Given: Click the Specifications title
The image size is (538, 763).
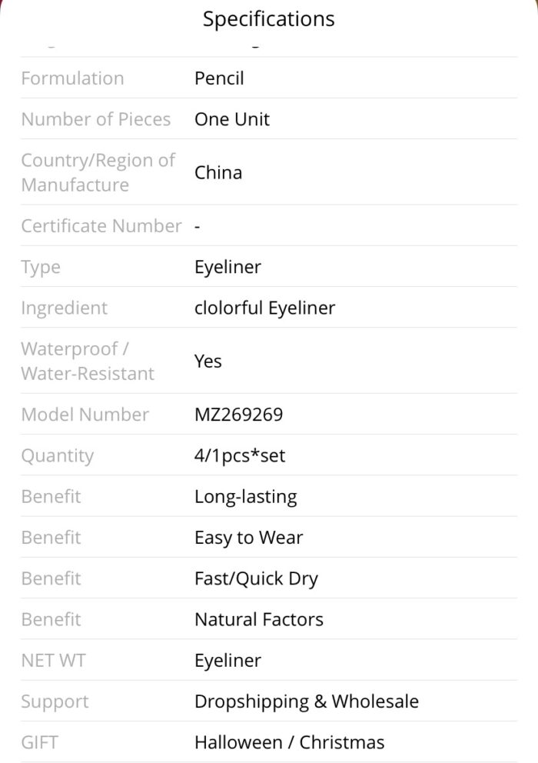Looking at the screenshot, I should pos(268,19).
